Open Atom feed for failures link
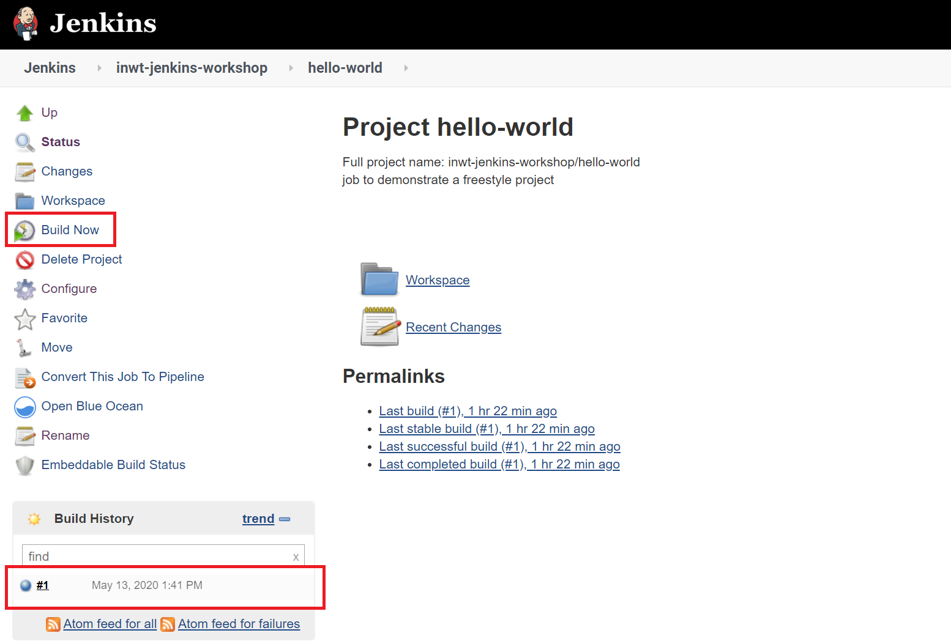This screenshot has width=951, height=644. click(x=239, y=624)
